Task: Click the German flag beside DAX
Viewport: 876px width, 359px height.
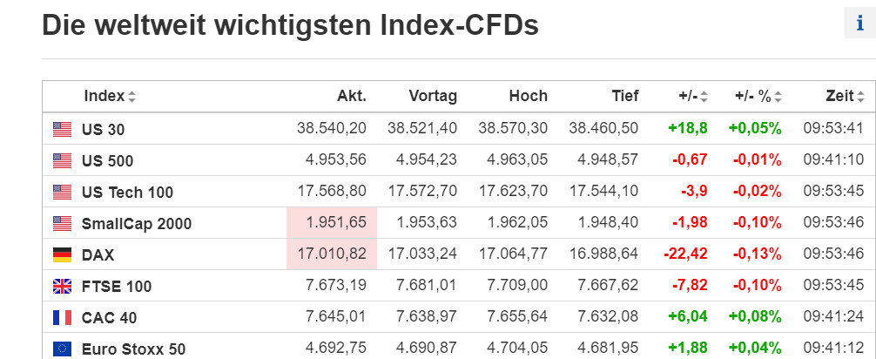Action: (62, 255)
